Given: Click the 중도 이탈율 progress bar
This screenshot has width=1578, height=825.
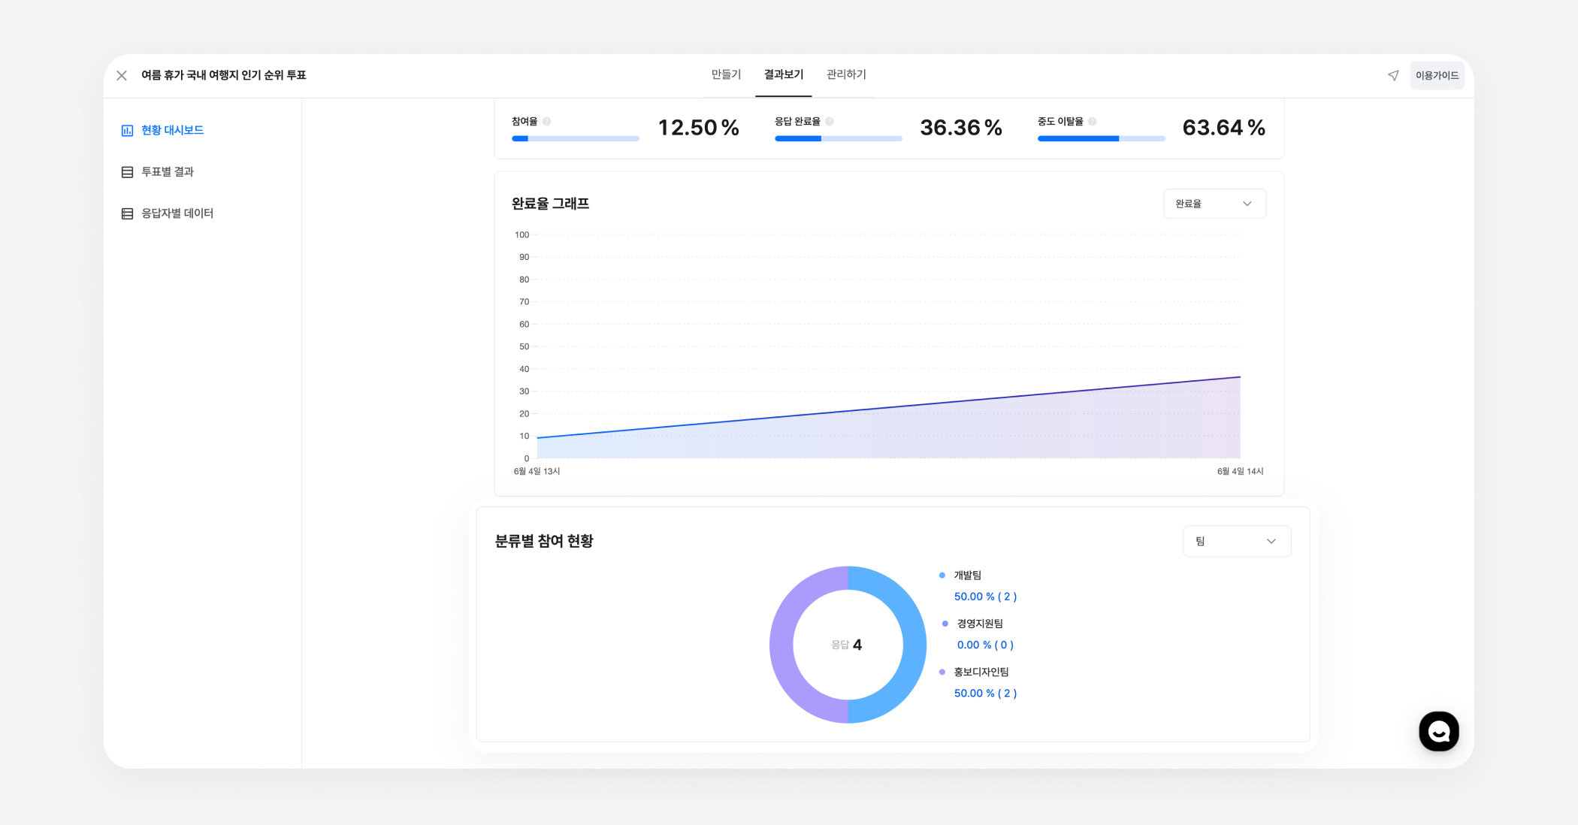Looking at the screenshot, I should (1101, 138).
